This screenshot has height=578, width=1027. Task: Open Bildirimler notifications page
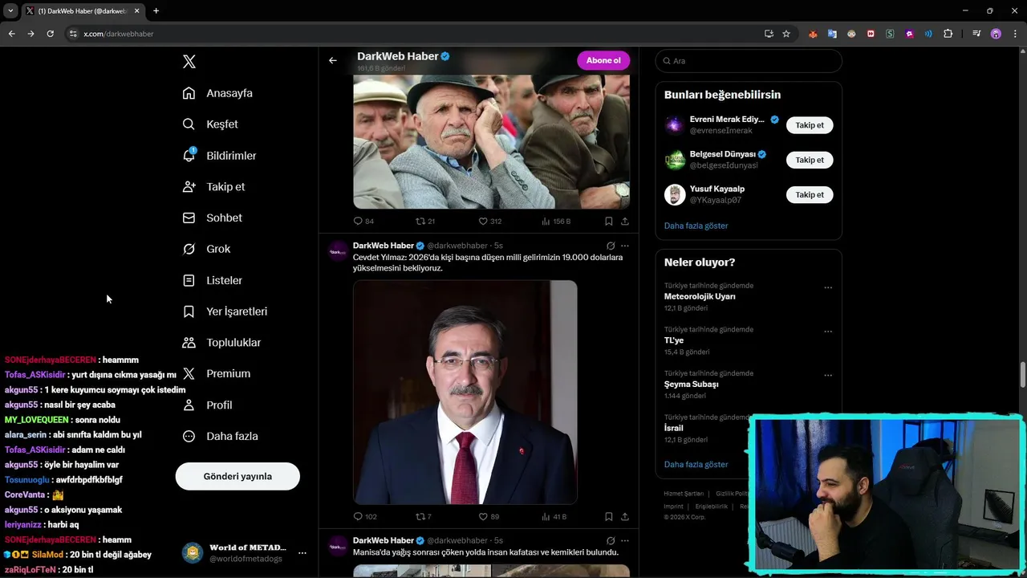(219, 156)
